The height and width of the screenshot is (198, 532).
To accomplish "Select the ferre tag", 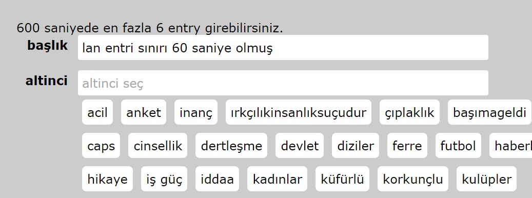I will 407,146.
